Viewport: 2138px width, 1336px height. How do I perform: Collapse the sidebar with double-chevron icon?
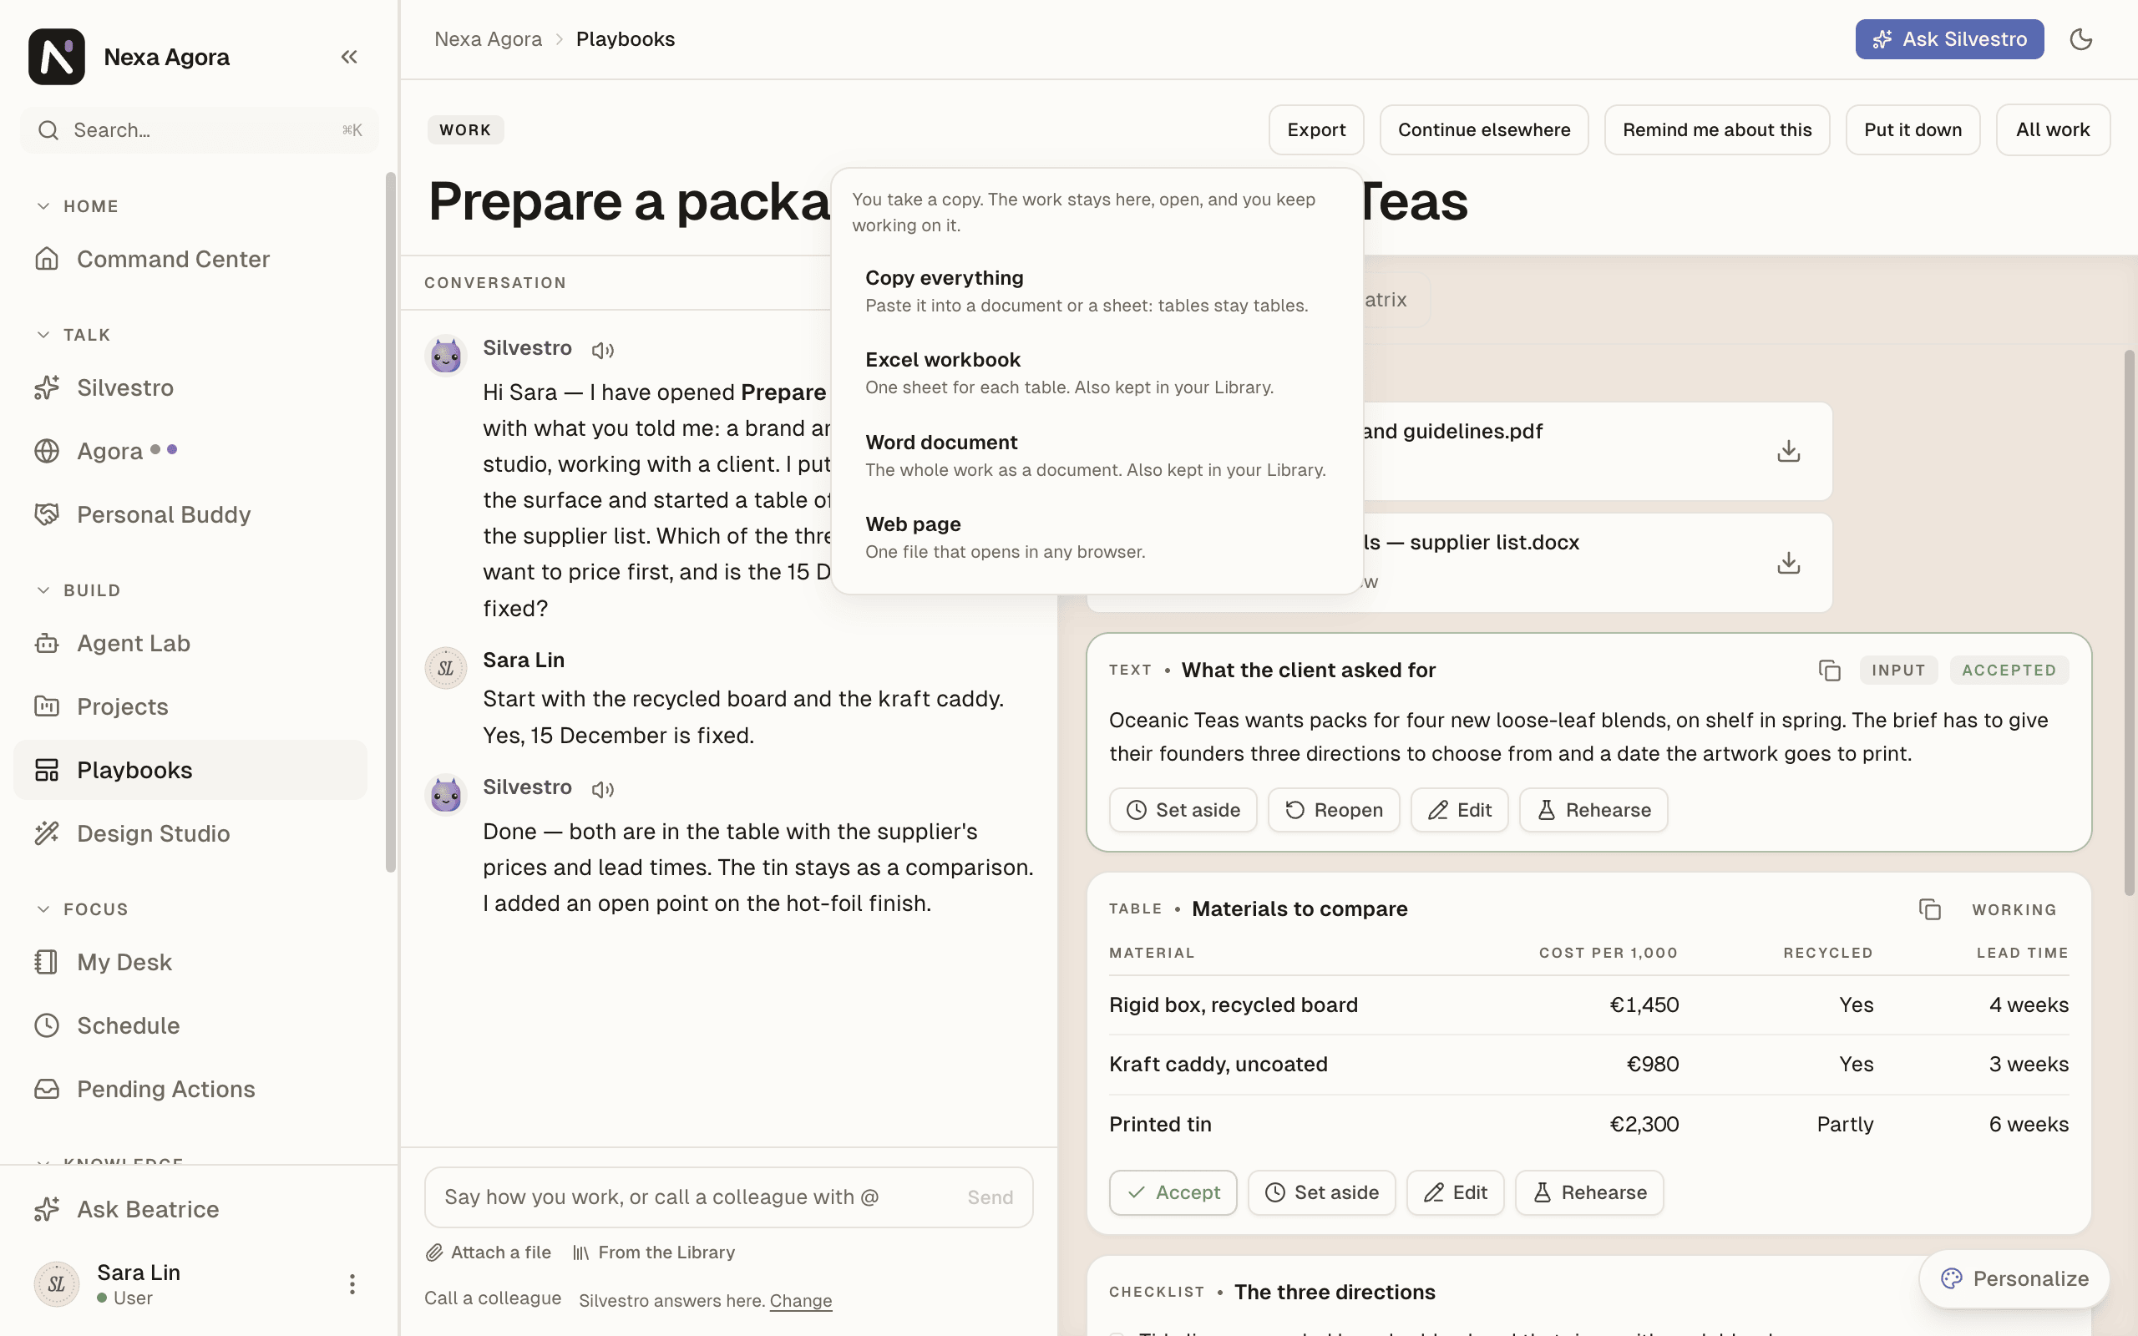coord(349,57)
